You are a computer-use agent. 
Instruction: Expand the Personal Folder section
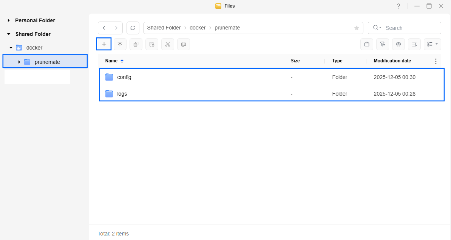point(9,20)
